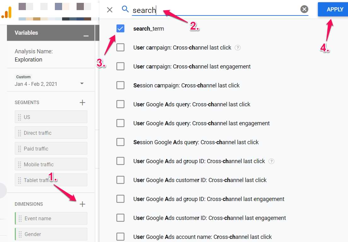The height and width of the screenshot is (242, 348).
Task: Grab drag handle of Paid traffic segment
Action: [x=20, y=149]
